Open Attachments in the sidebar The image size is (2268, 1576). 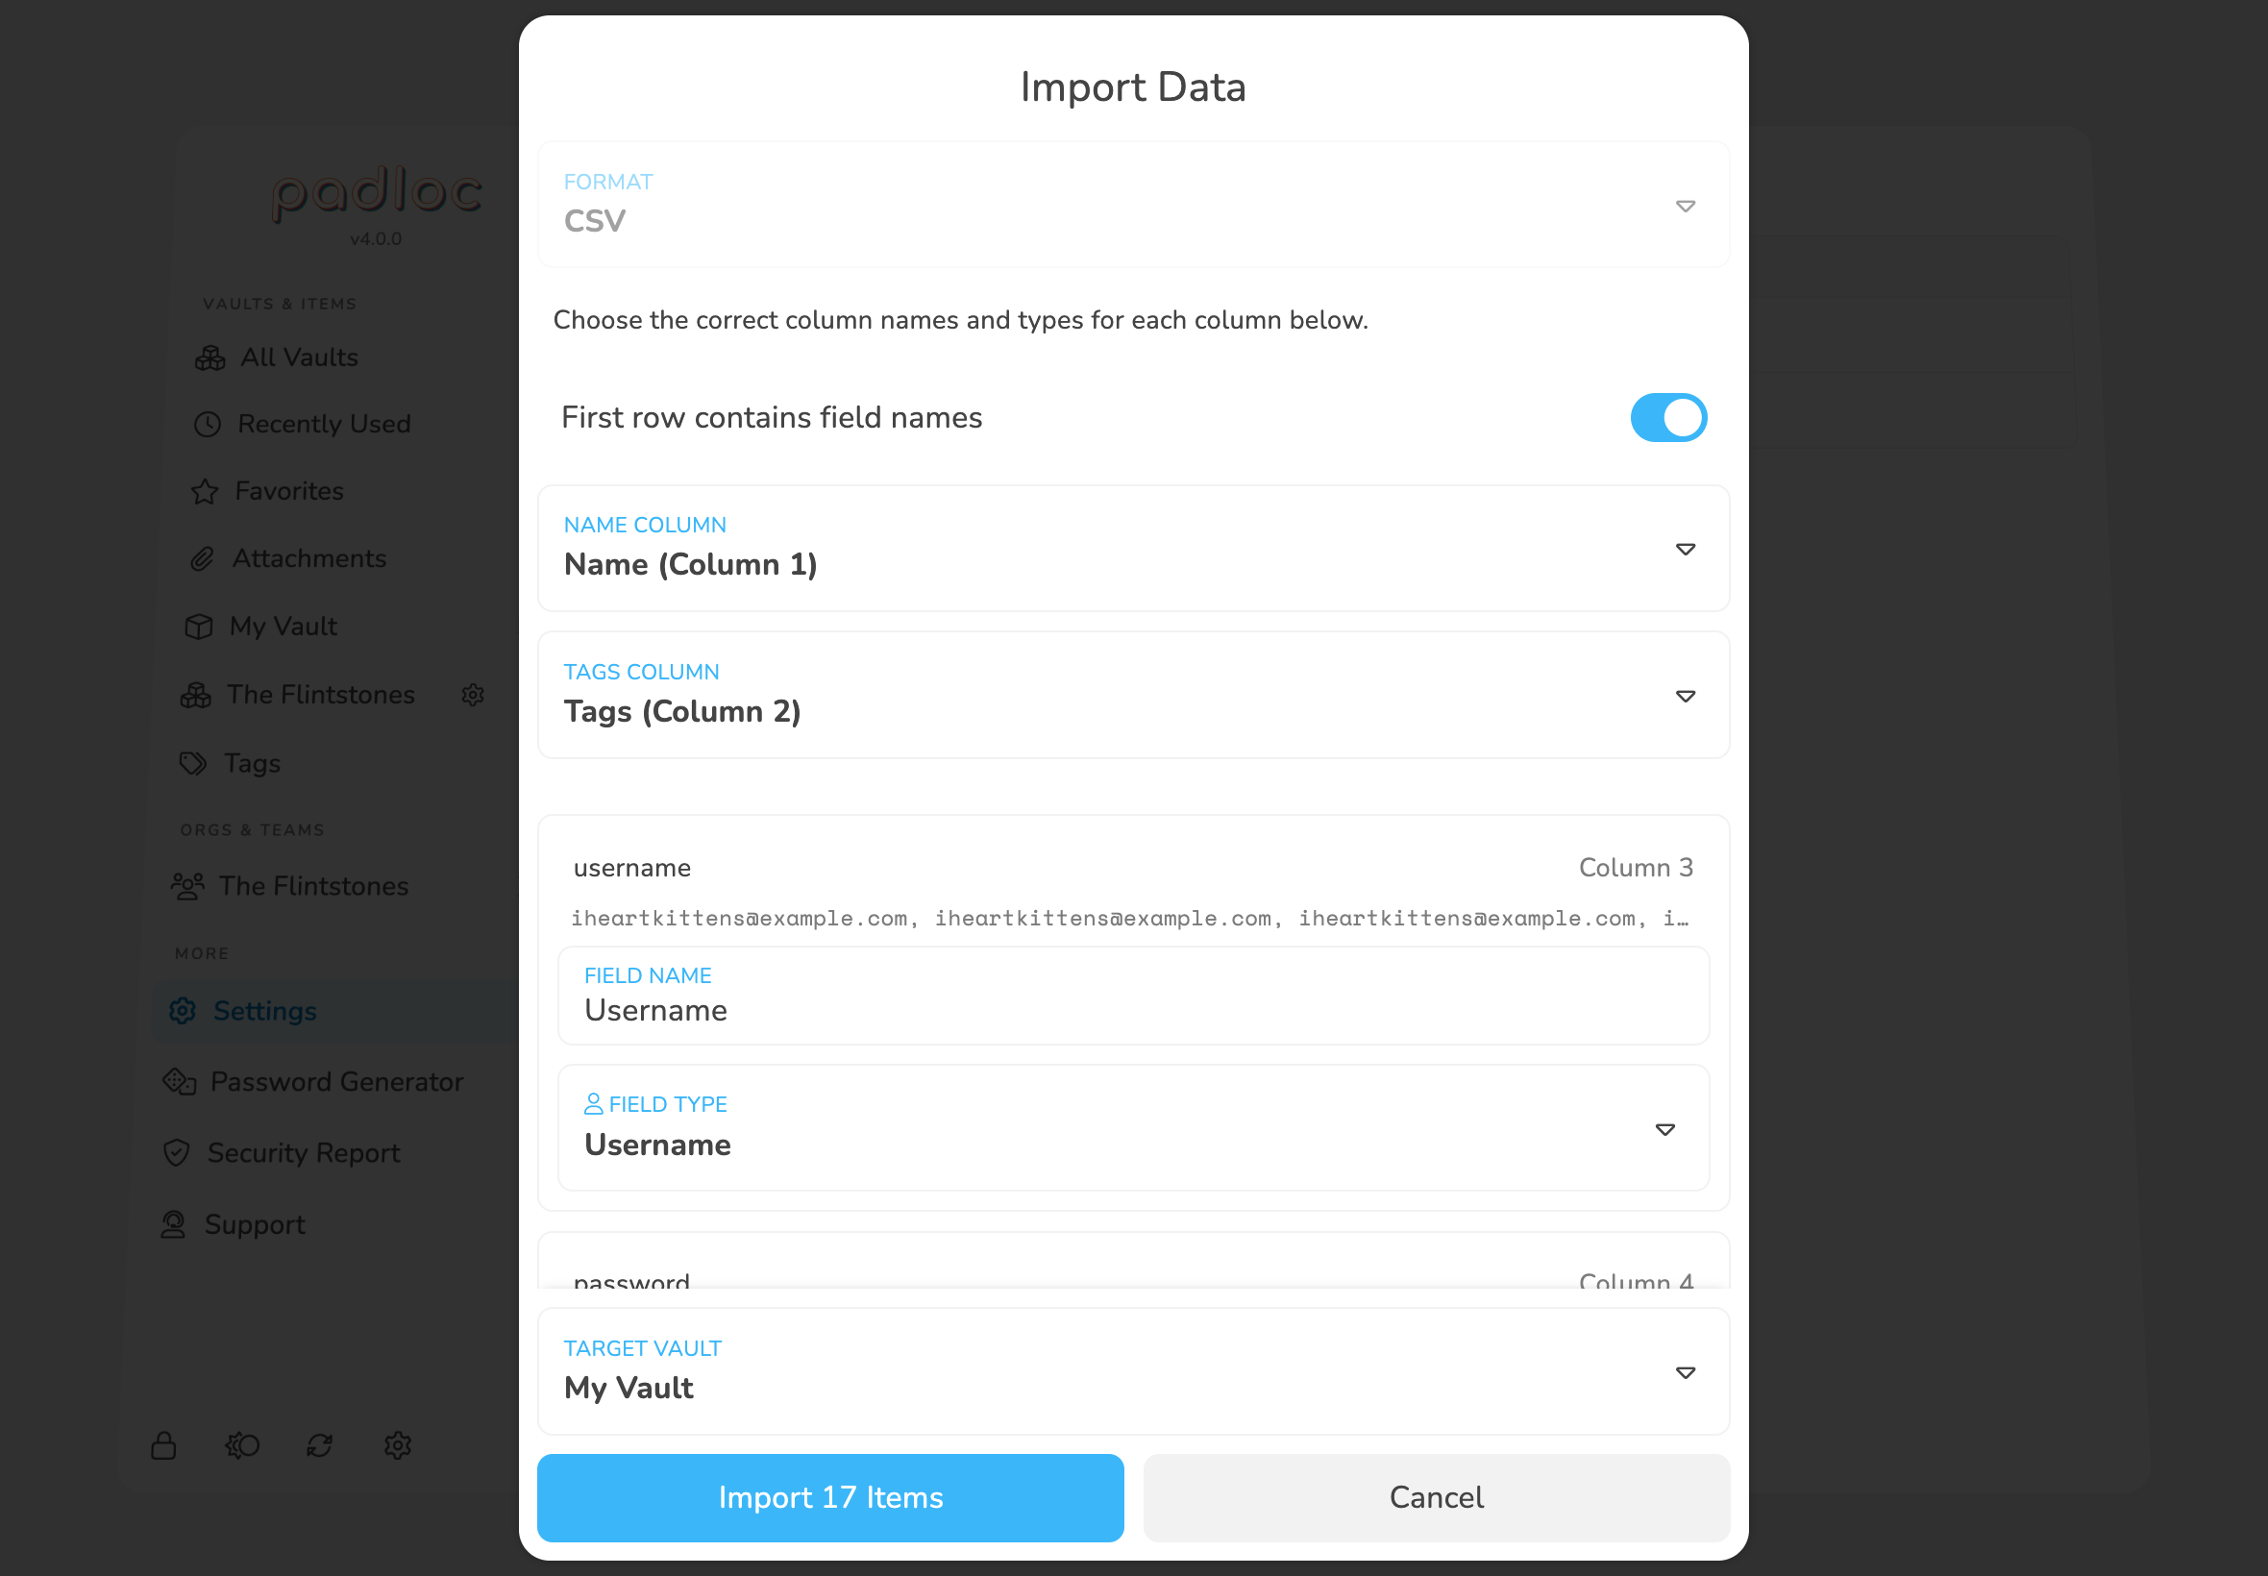309,559
